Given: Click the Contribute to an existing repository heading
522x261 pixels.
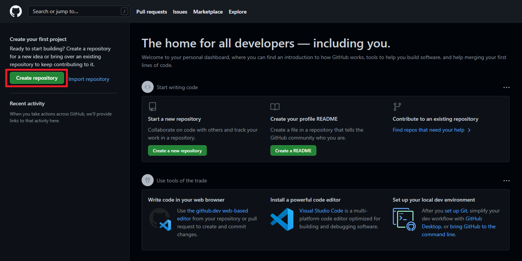Looking at the screenshot, I should pyautogui.click(x=435, y=119).
